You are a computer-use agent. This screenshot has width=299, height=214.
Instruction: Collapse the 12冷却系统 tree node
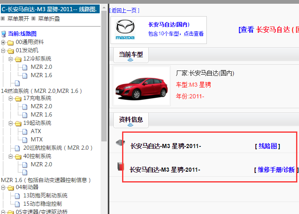click(x=10, y=59)
